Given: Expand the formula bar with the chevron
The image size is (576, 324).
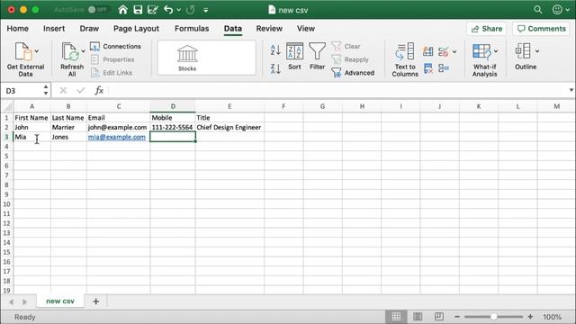Looking at the screenshot, I should (571, 90).
